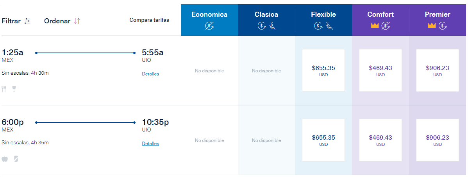The width and height of the screenshot is (468, 177).
Task: Click the sort arrows icon beside Ordenar
Action: point(77,21)
